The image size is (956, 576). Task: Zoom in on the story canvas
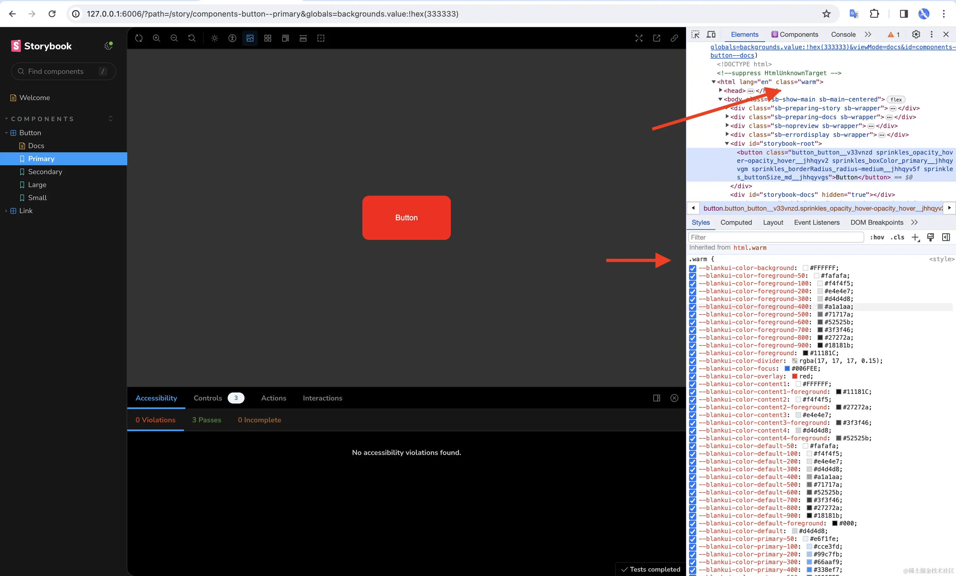156,38
